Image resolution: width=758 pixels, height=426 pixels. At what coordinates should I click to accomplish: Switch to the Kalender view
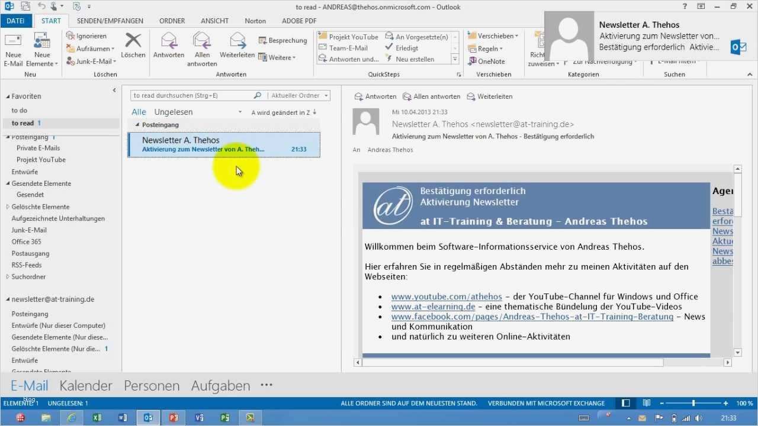pyautogui.click(x=85, y=385)
